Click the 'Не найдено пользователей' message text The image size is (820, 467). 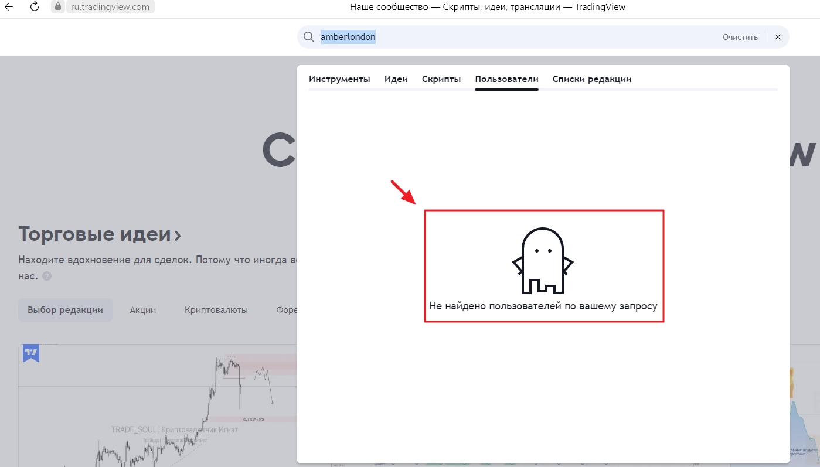[543, 306]
